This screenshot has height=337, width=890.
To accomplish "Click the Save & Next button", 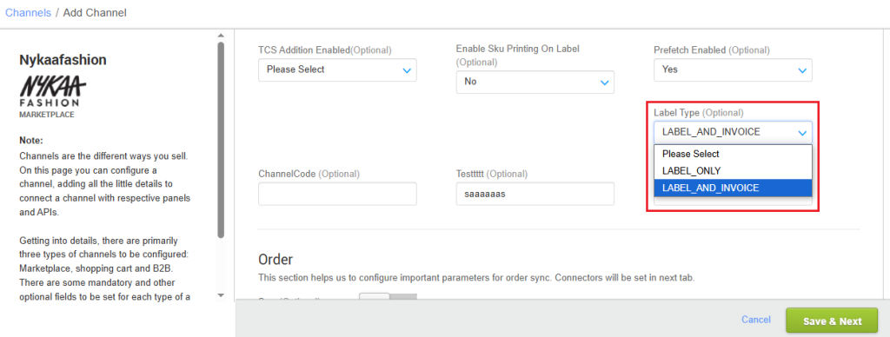I will [832, 320].
